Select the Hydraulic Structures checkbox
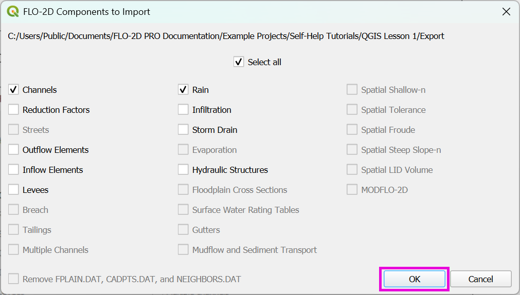Image resolution: width=520 pixels, height=295 pixels. (183, 170)
